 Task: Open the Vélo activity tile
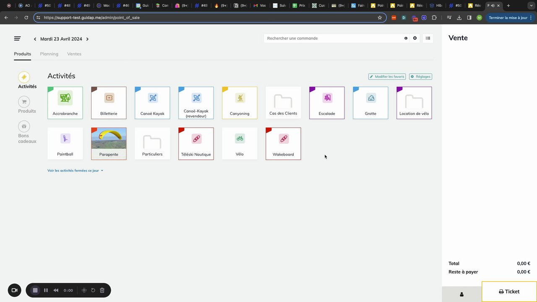click(x=240, y=143)
